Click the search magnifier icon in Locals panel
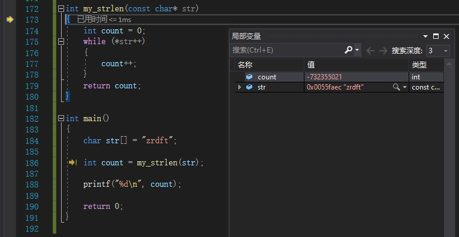The image size is (459, 237). tap(348, 50)
